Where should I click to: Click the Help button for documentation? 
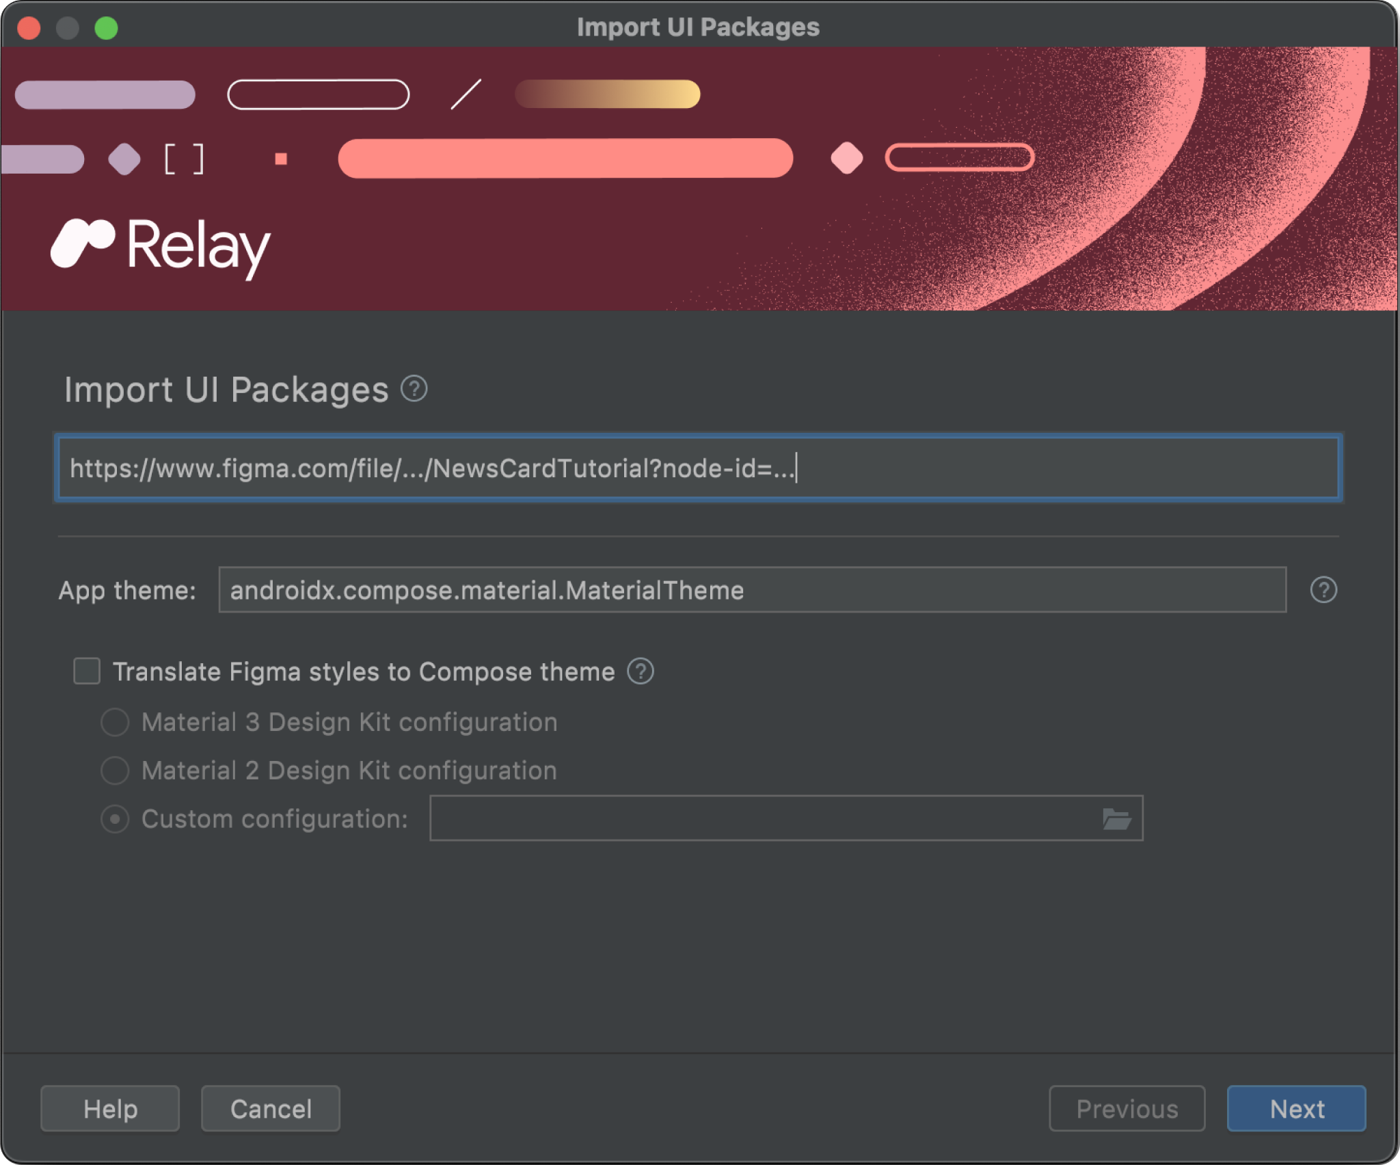[111, 1108]
